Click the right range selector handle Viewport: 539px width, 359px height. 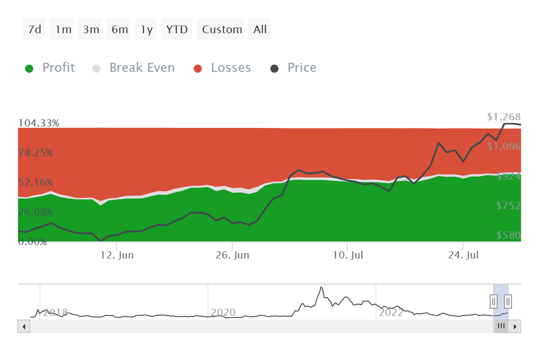(508, 302)
